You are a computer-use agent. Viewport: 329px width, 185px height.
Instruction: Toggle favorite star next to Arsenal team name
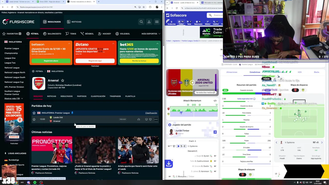pos(62,80)
